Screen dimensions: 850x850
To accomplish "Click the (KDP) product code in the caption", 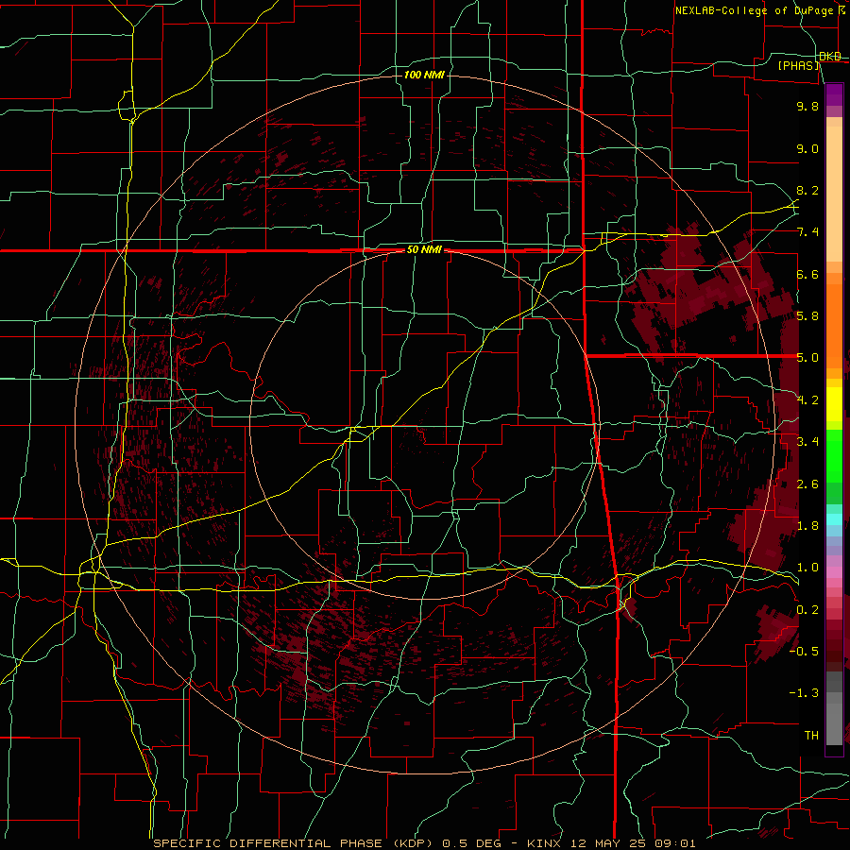I will click(414, 843).
